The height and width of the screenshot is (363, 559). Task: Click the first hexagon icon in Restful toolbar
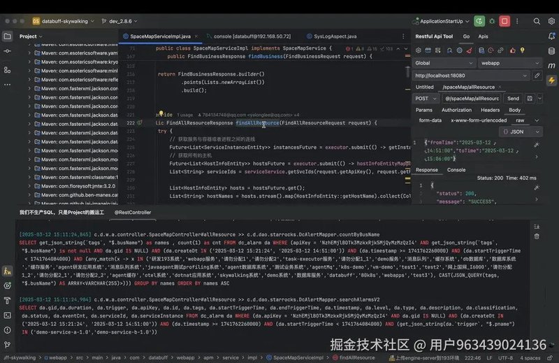coord(419,50)
